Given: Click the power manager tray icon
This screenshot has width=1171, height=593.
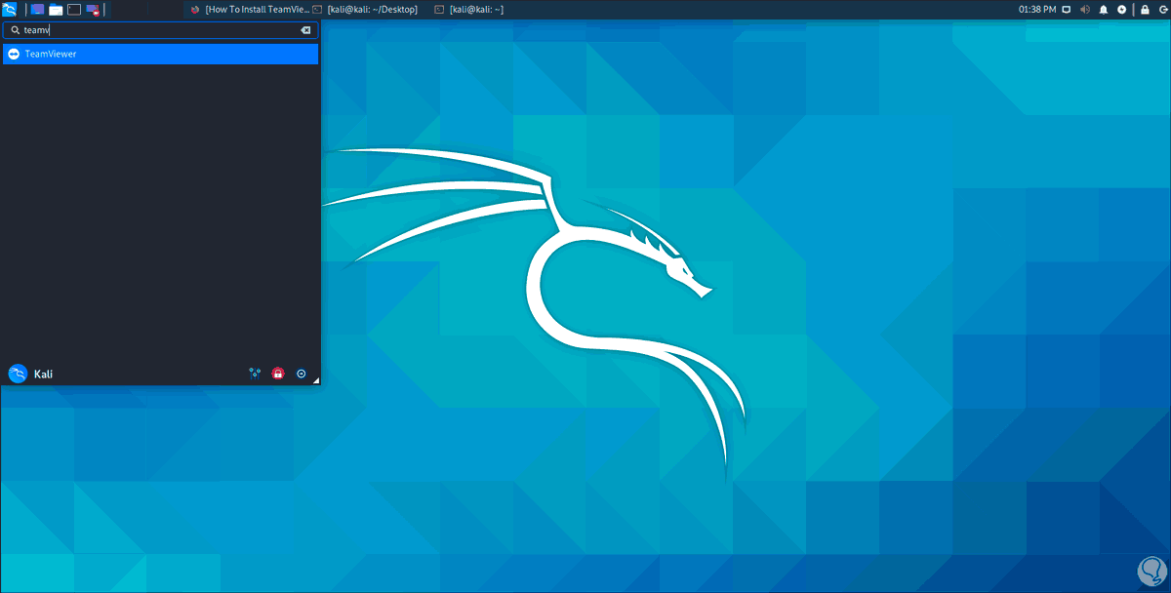Looking at the screenshot, I should (x=1121, y=9).
